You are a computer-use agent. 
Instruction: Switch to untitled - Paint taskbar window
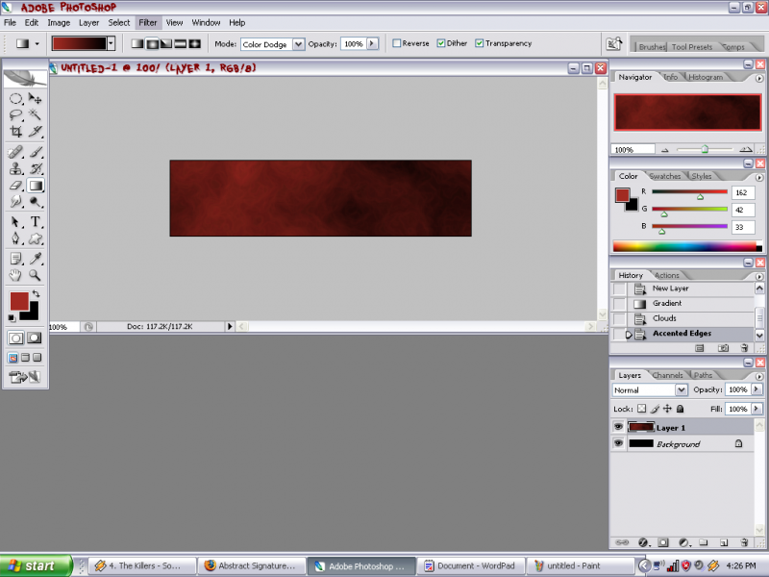click(x=581, y=565)
